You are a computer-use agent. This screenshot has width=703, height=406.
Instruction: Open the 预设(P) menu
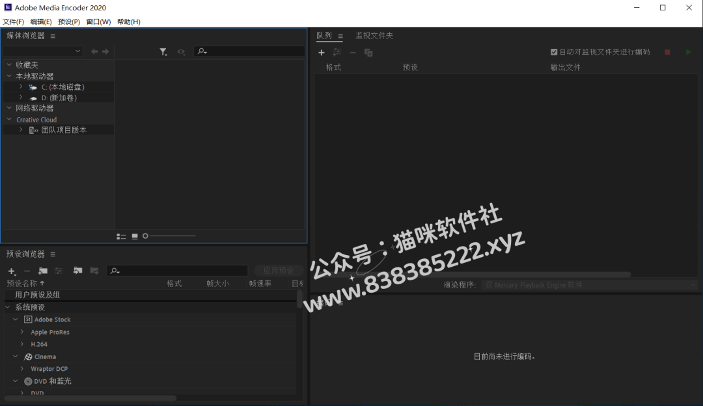(69, 21)
